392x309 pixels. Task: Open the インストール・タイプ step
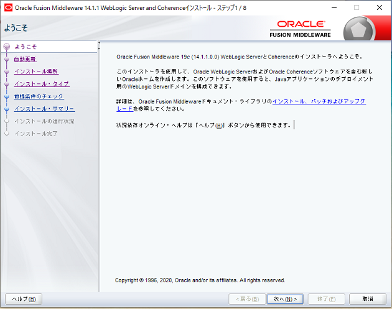tap(42, 84)
